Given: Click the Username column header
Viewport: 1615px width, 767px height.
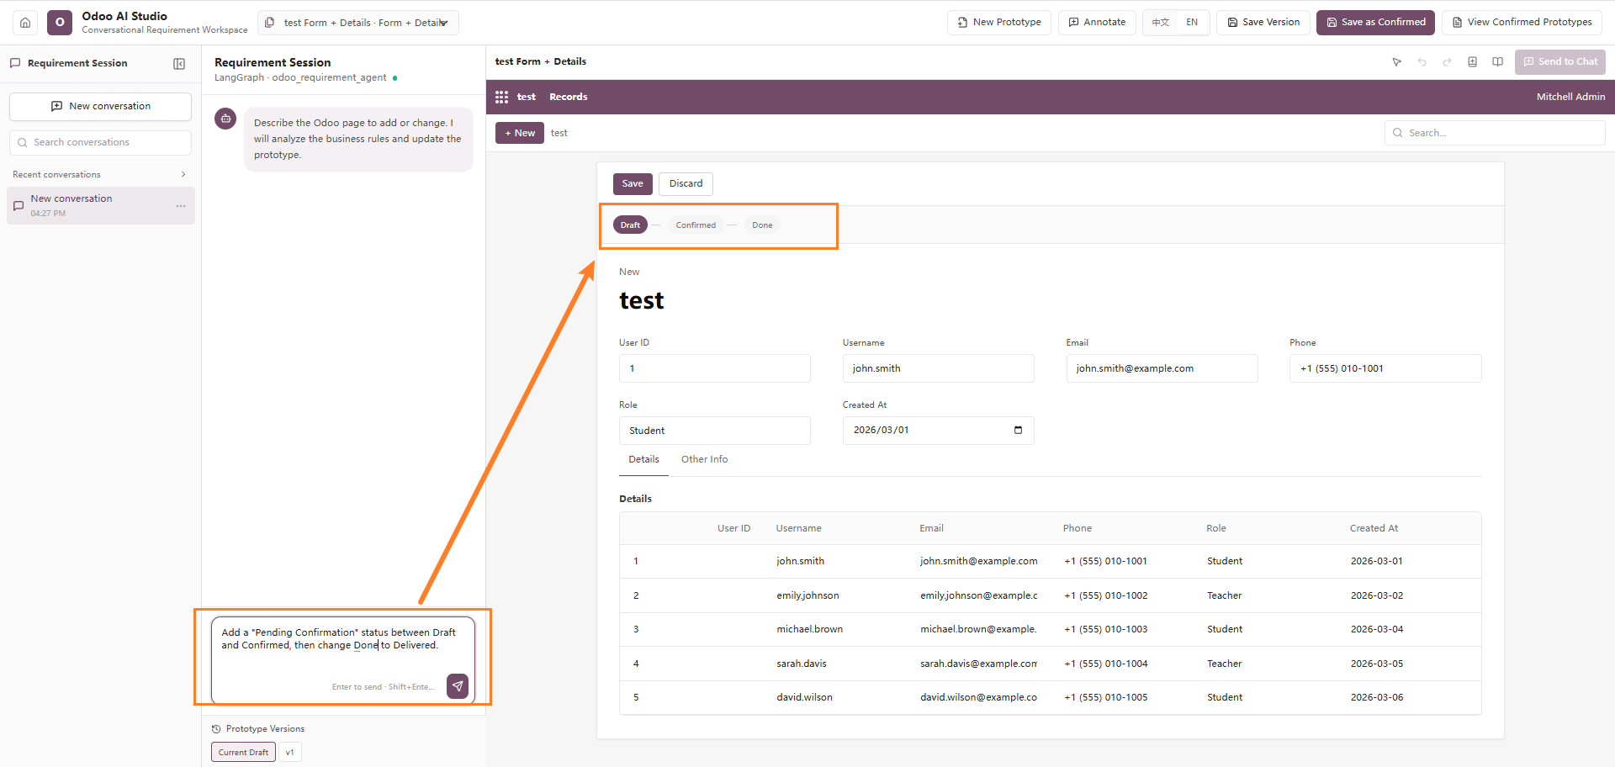Looking at the screenshot, I should click(x=799, y=529).
